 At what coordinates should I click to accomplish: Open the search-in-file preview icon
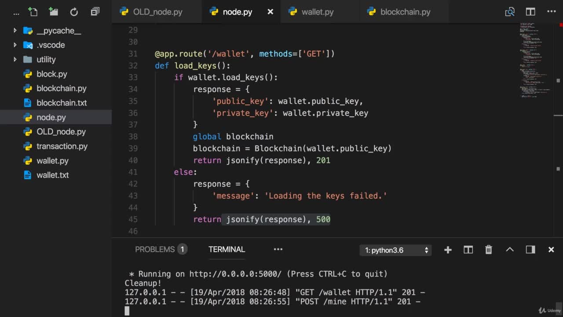[x=510, y=12]
